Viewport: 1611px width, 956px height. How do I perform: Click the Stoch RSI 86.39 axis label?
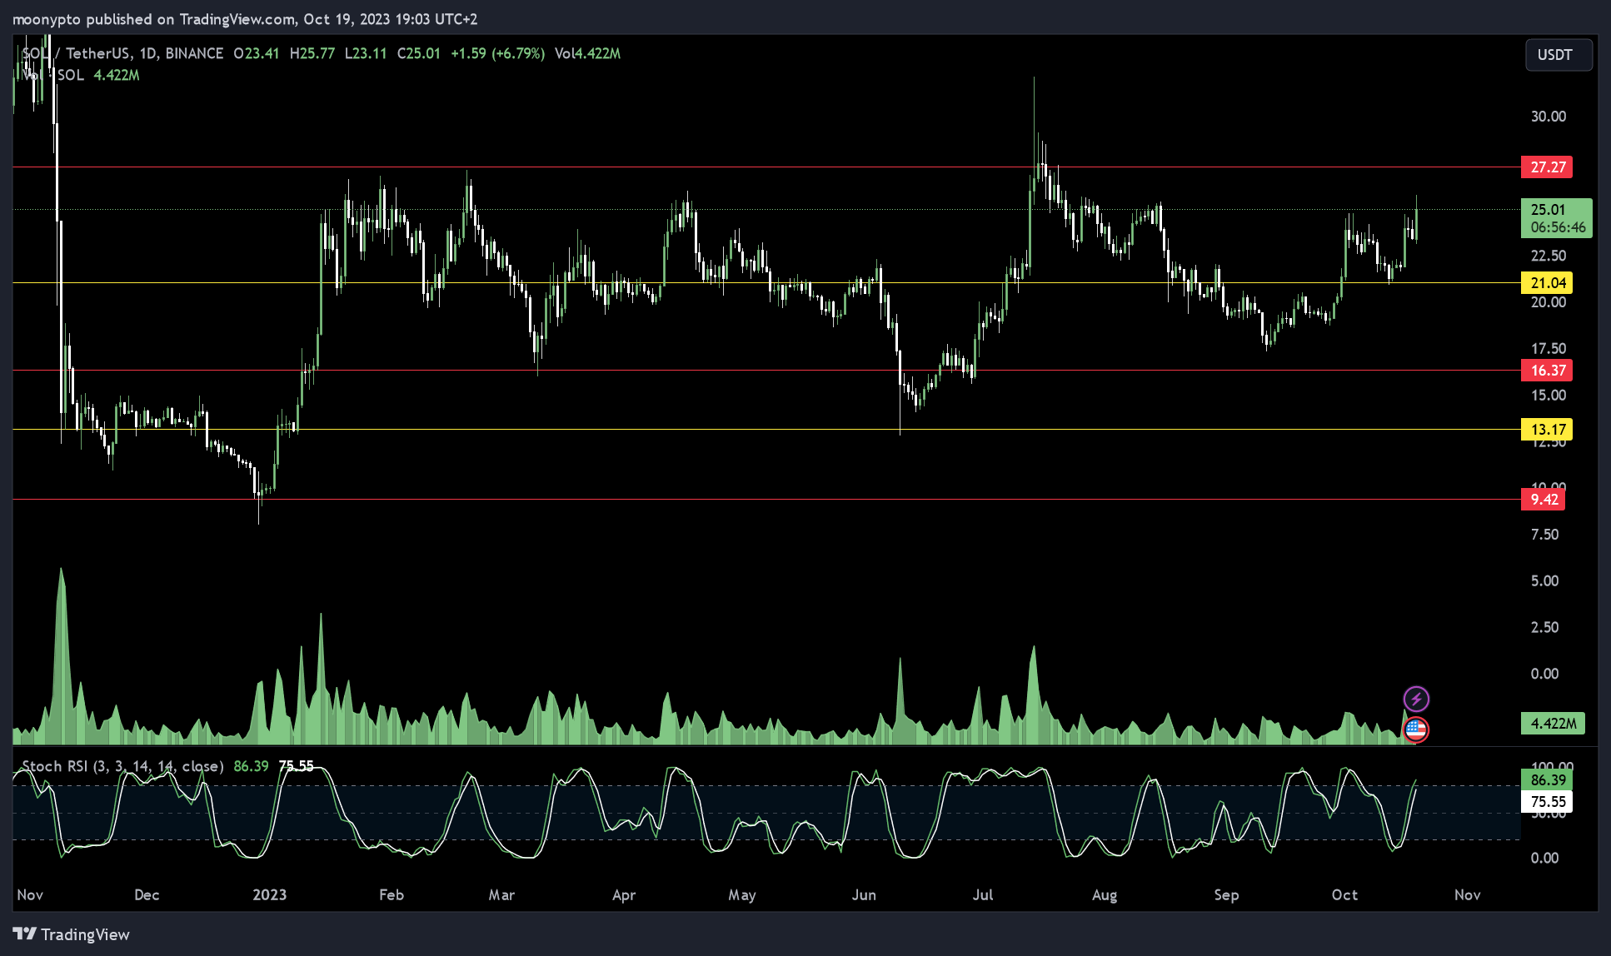[1547, 780]
